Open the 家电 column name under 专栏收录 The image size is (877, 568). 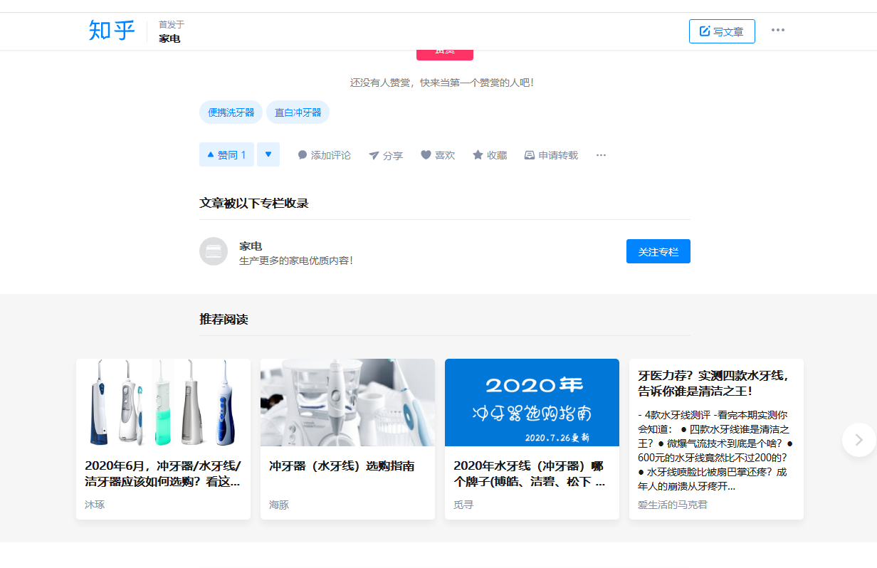[x=251, y=246]
